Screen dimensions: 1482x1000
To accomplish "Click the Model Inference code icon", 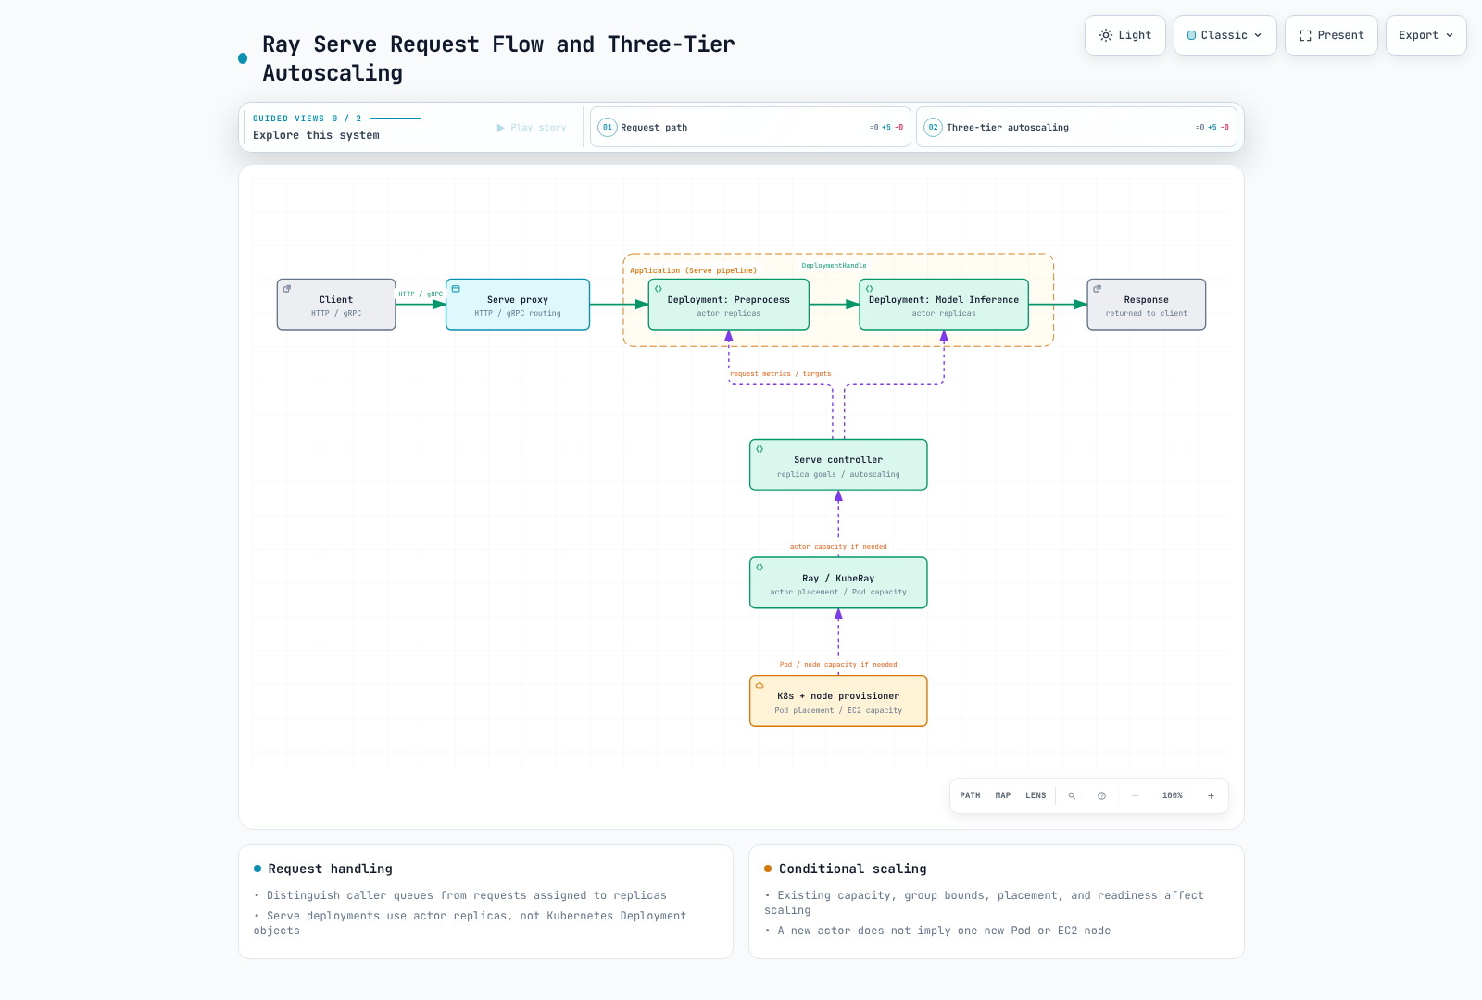I will pyautogui.click(x=870, y=289).
